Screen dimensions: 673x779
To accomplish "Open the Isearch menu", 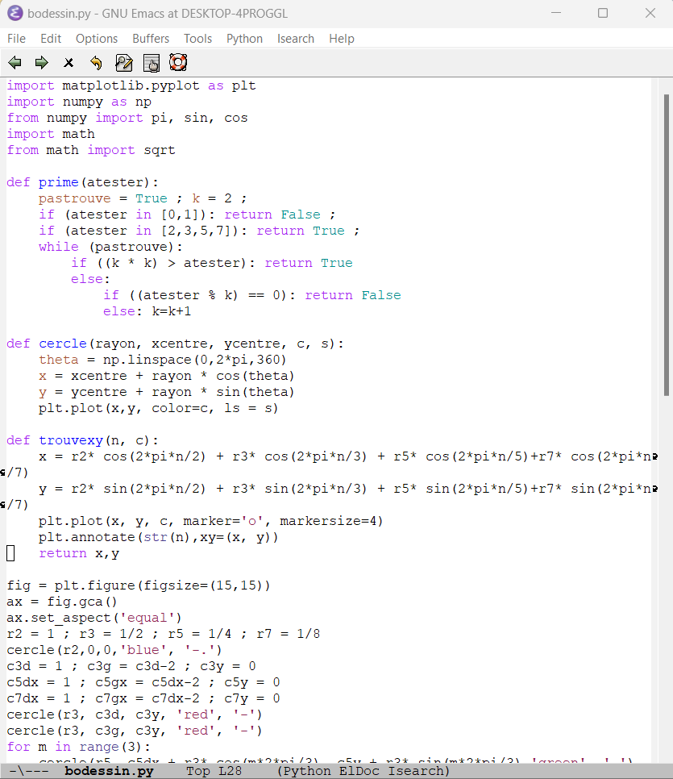I will [x=296, y=39].
